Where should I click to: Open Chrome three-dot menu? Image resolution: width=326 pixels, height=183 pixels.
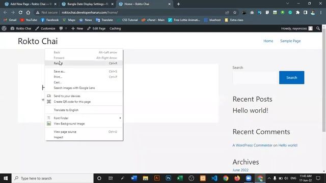[x=321, y=12]
